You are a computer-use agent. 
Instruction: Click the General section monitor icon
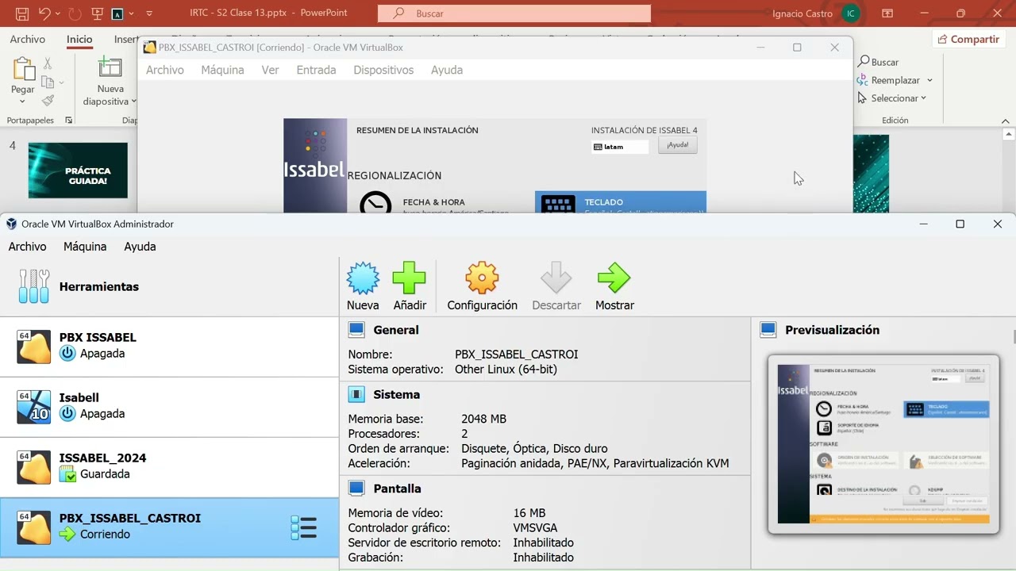tap(356, 330)
